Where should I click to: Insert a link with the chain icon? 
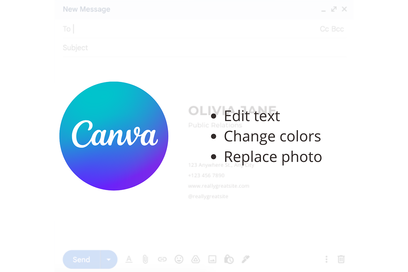point(162,259)
